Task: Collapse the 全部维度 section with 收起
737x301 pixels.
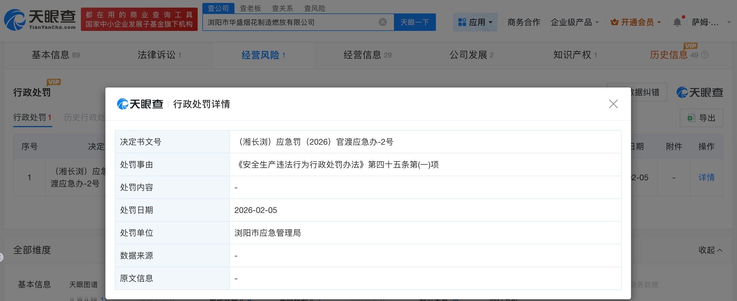Action: coord(710,250)
